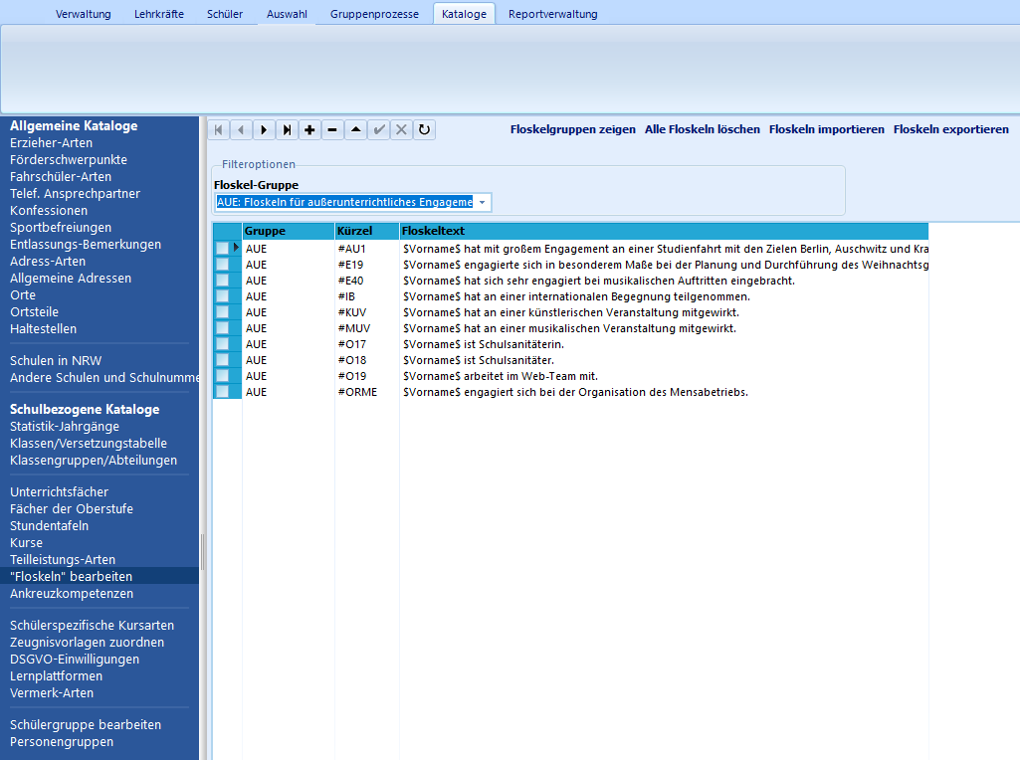
Task: Open the Floskel-Gruppe dropdown arrow
Action: pos(482,202)
